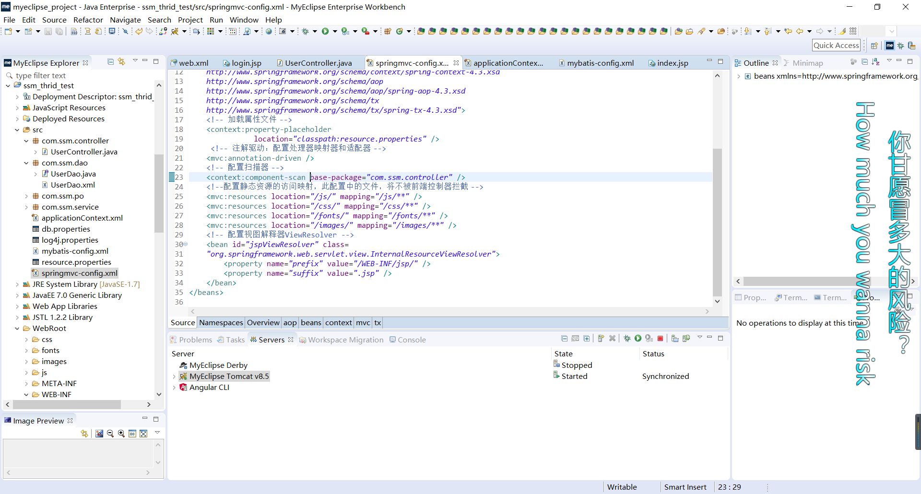Fold the bean element at line 30
Image resolution: width=921 pixels, height=494 pixels.
tap(186, 245)
